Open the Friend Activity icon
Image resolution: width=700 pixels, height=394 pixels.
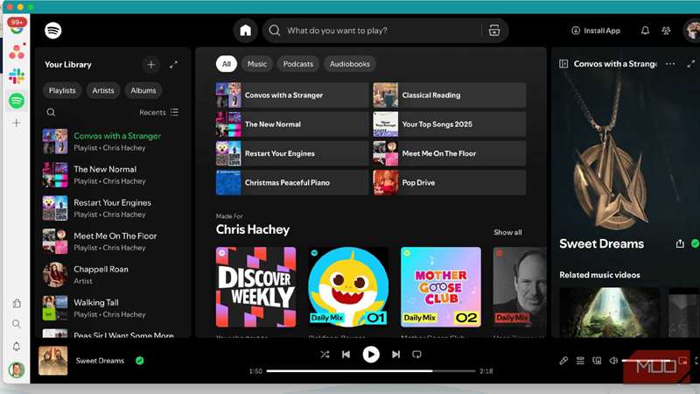tap(666, 31)
